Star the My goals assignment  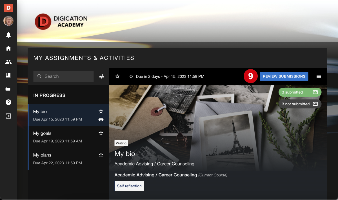pyautogui.click(x=101, y=133)
